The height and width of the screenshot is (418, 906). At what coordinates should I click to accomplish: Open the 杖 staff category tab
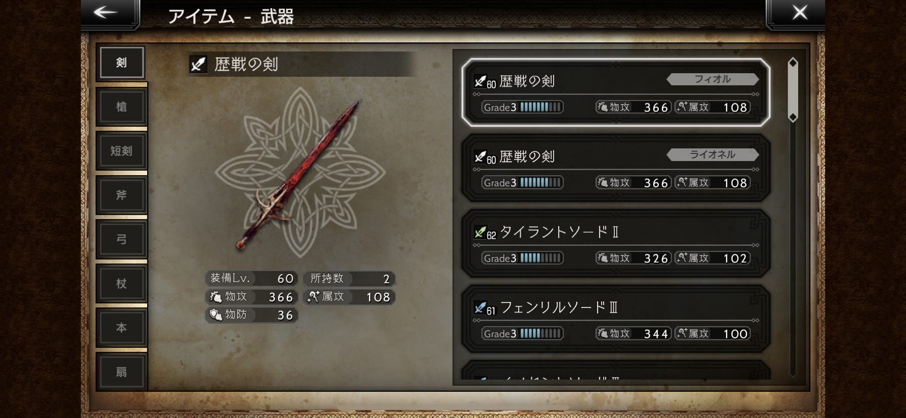coord(122,283)
